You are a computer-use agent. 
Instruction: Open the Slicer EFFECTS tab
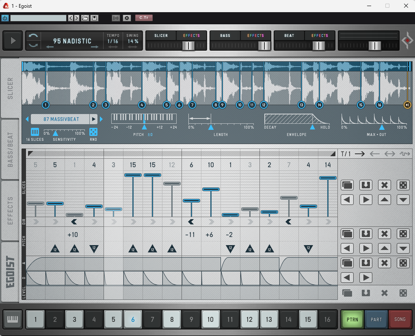click(191, 35)
